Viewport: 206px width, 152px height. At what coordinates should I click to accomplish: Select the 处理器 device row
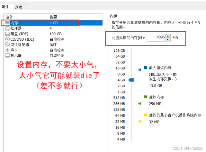(53, 28)
